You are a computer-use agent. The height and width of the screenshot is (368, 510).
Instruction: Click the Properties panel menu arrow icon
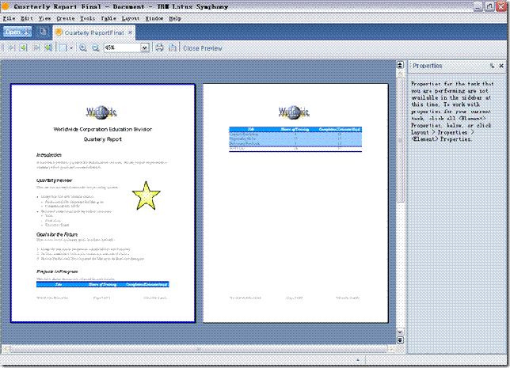[491, 66]
